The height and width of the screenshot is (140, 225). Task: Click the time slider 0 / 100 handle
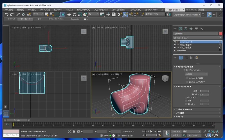coord(17,120)
